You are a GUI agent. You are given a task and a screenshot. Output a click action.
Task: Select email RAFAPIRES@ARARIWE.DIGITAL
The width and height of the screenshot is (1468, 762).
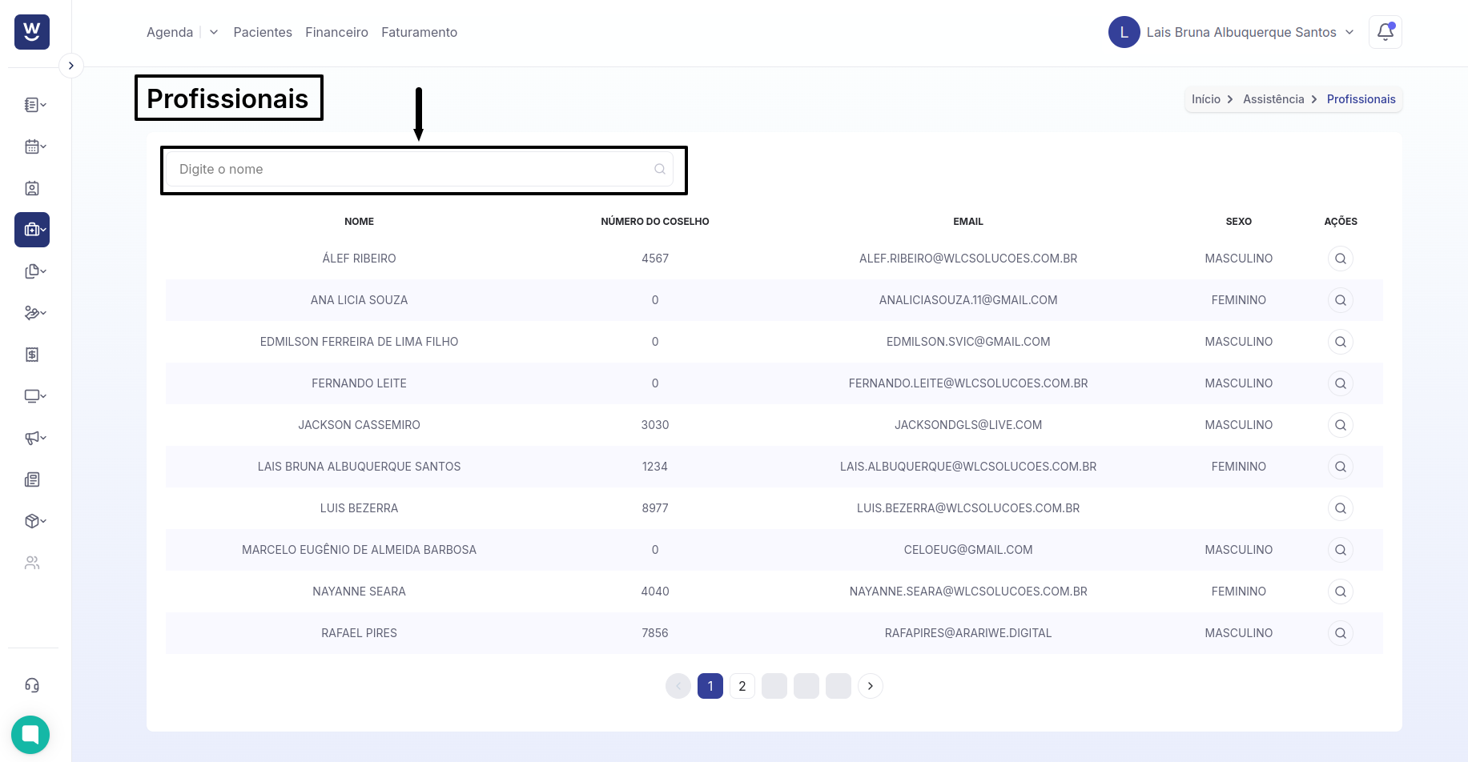pos(968,633)
